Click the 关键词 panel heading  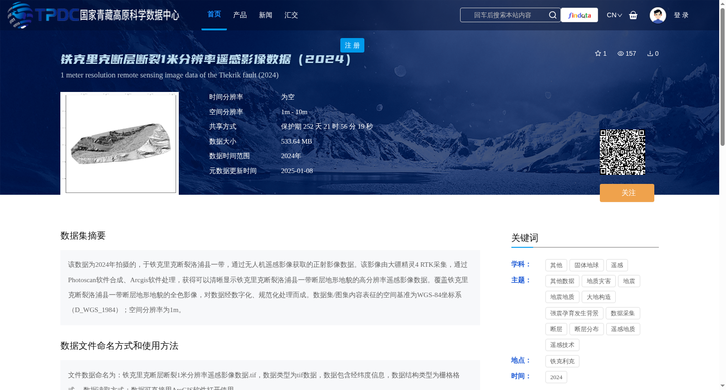pos(525,238)
